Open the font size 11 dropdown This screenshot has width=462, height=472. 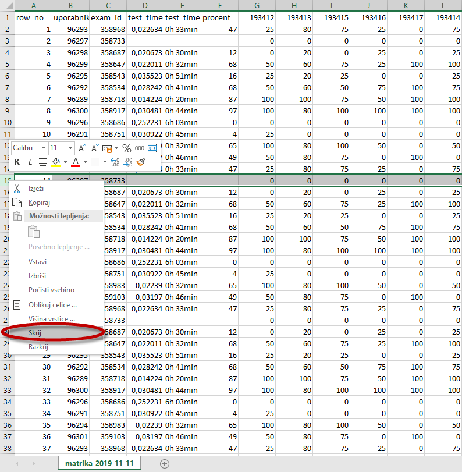70,148
